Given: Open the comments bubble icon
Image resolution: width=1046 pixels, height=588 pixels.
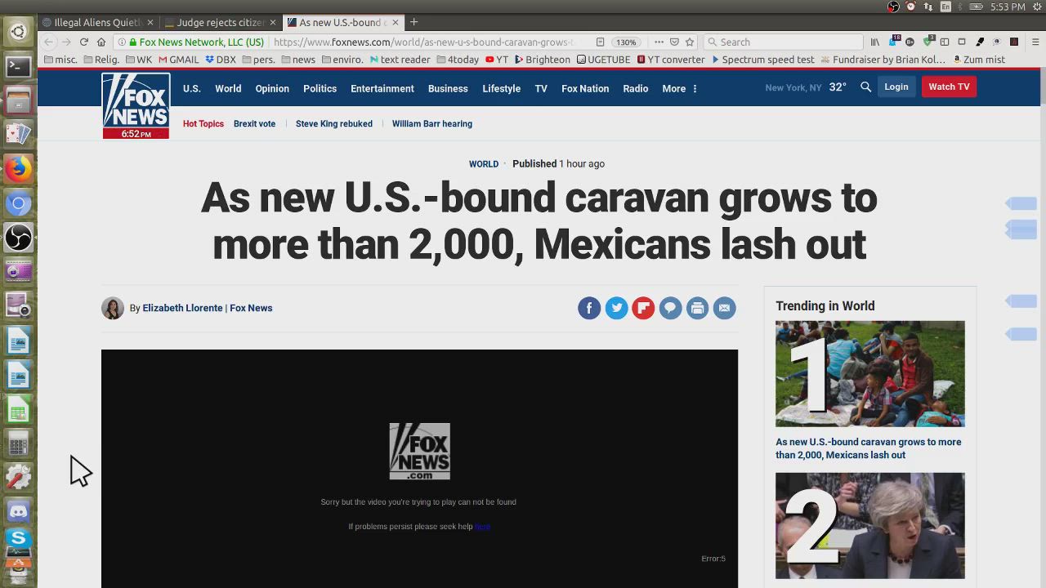Looking at the screenshot, I should click(670, 308).
